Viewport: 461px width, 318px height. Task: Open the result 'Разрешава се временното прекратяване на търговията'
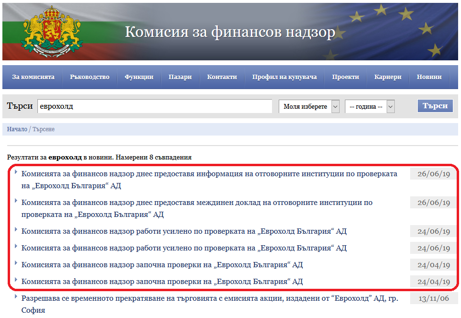pos(210,304)
